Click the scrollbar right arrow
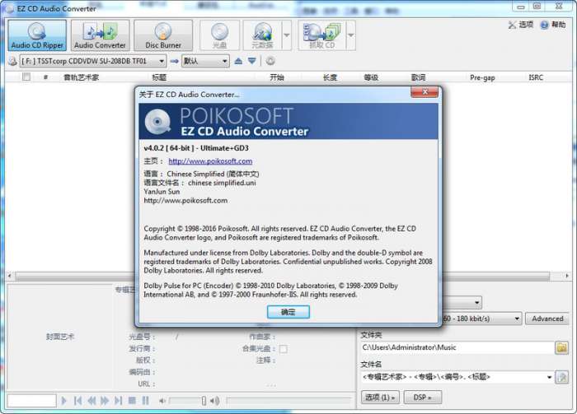Screen dimensions: 577x414 (x=567, y=276)
